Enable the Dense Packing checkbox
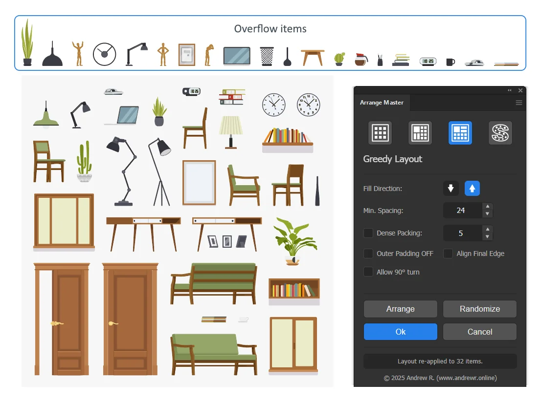 tap(368, 233)
